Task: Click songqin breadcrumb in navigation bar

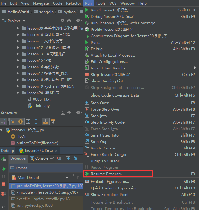Action: pyautogui.click(x=43, y=12)
